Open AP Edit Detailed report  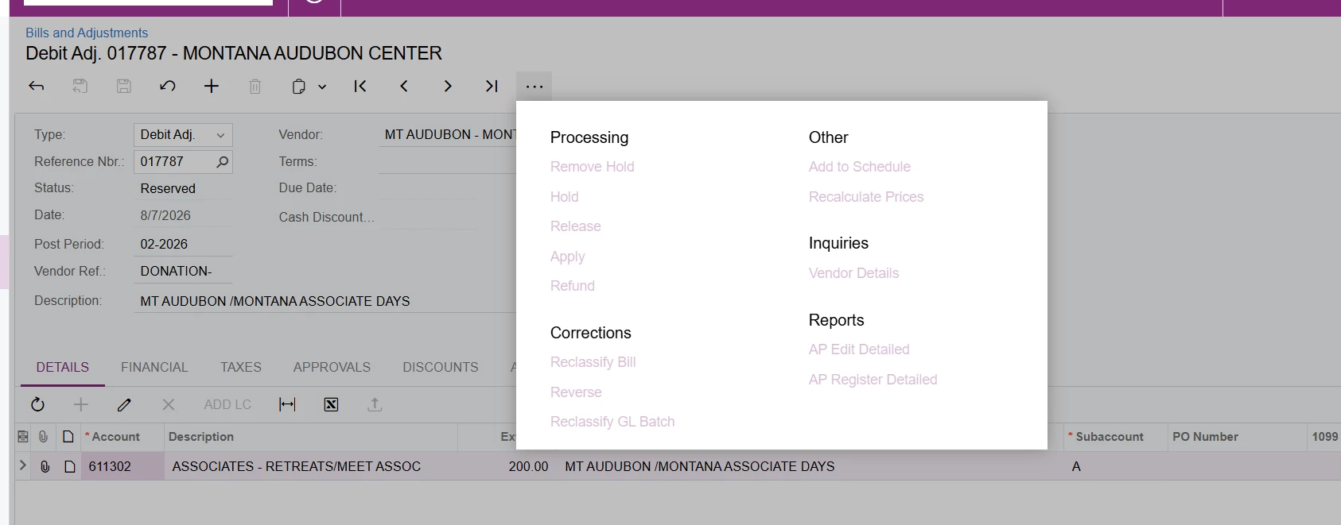pos(859,349)
